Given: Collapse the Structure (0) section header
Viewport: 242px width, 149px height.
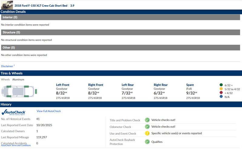Looking at the screenshot, I should pos(120,32).
